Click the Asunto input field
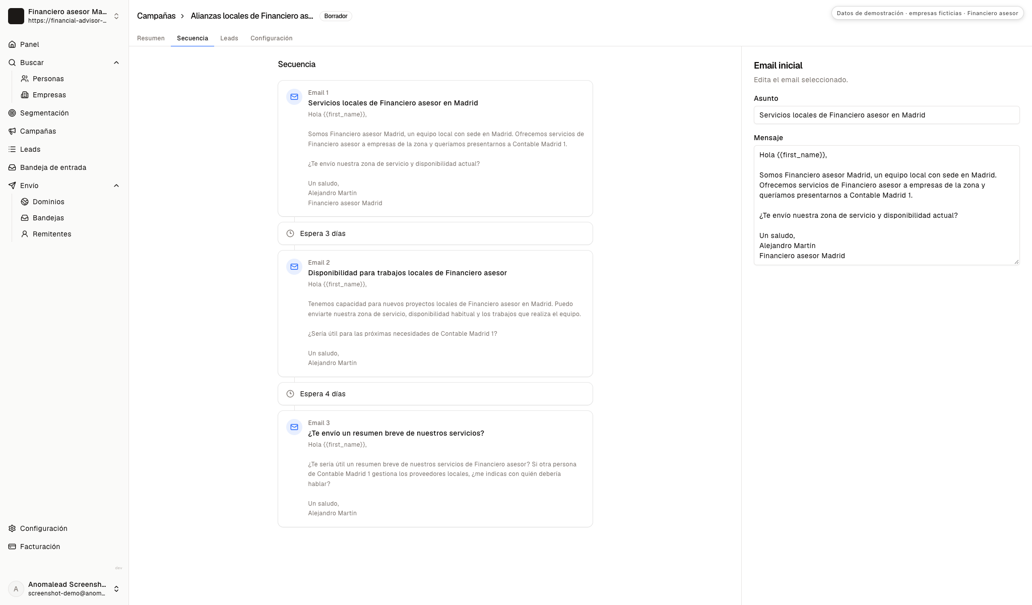The width and height of the screenshot is (1032, 605). click(x=886, y=115)
